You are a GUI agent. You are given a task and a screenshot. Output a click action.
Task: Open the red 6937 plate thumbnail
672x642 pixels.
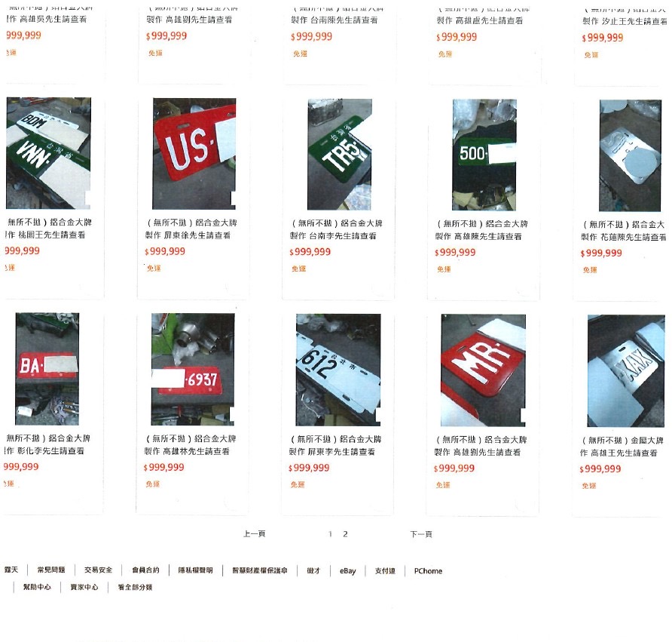(193, 370)
